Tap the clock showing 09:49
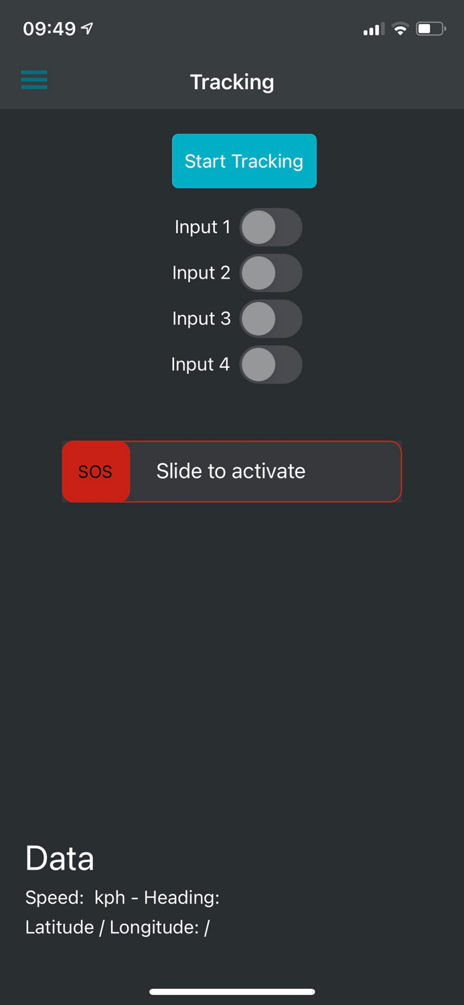This screenshot has height=1005, width=464. 47,28
